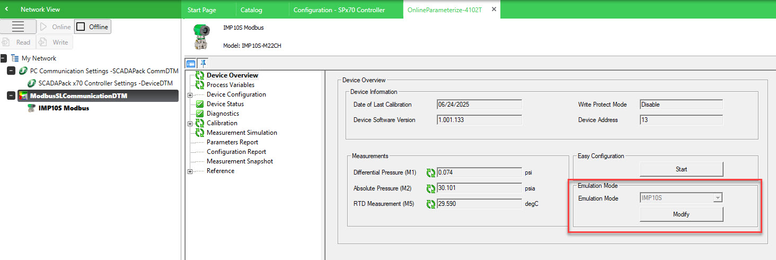The image size is (776, 260).
Task: Click the Easy Configuration Start button
Action: (x=681, y=169)
